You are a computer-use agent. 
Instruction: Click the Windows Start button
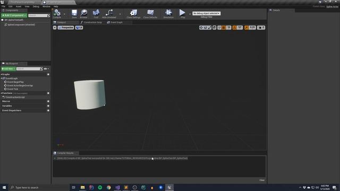click(4, 187)
